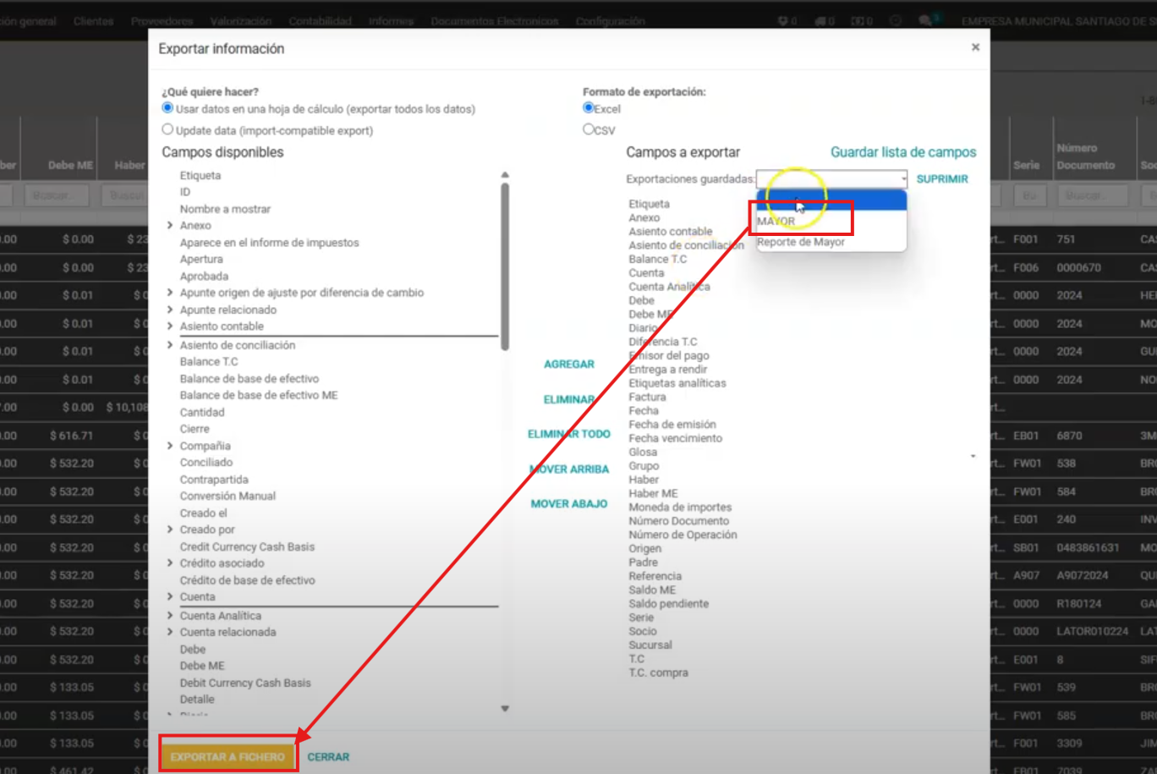Image resolution: width=1157 pixels, height=774 pixels.
Task: Choose MAYOR from saved exports list
Action: [776, 221]
